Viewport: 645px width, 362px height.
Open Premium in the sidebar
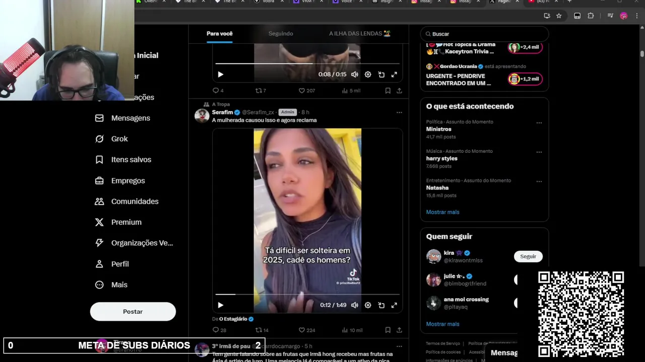(x=118, y=222)
